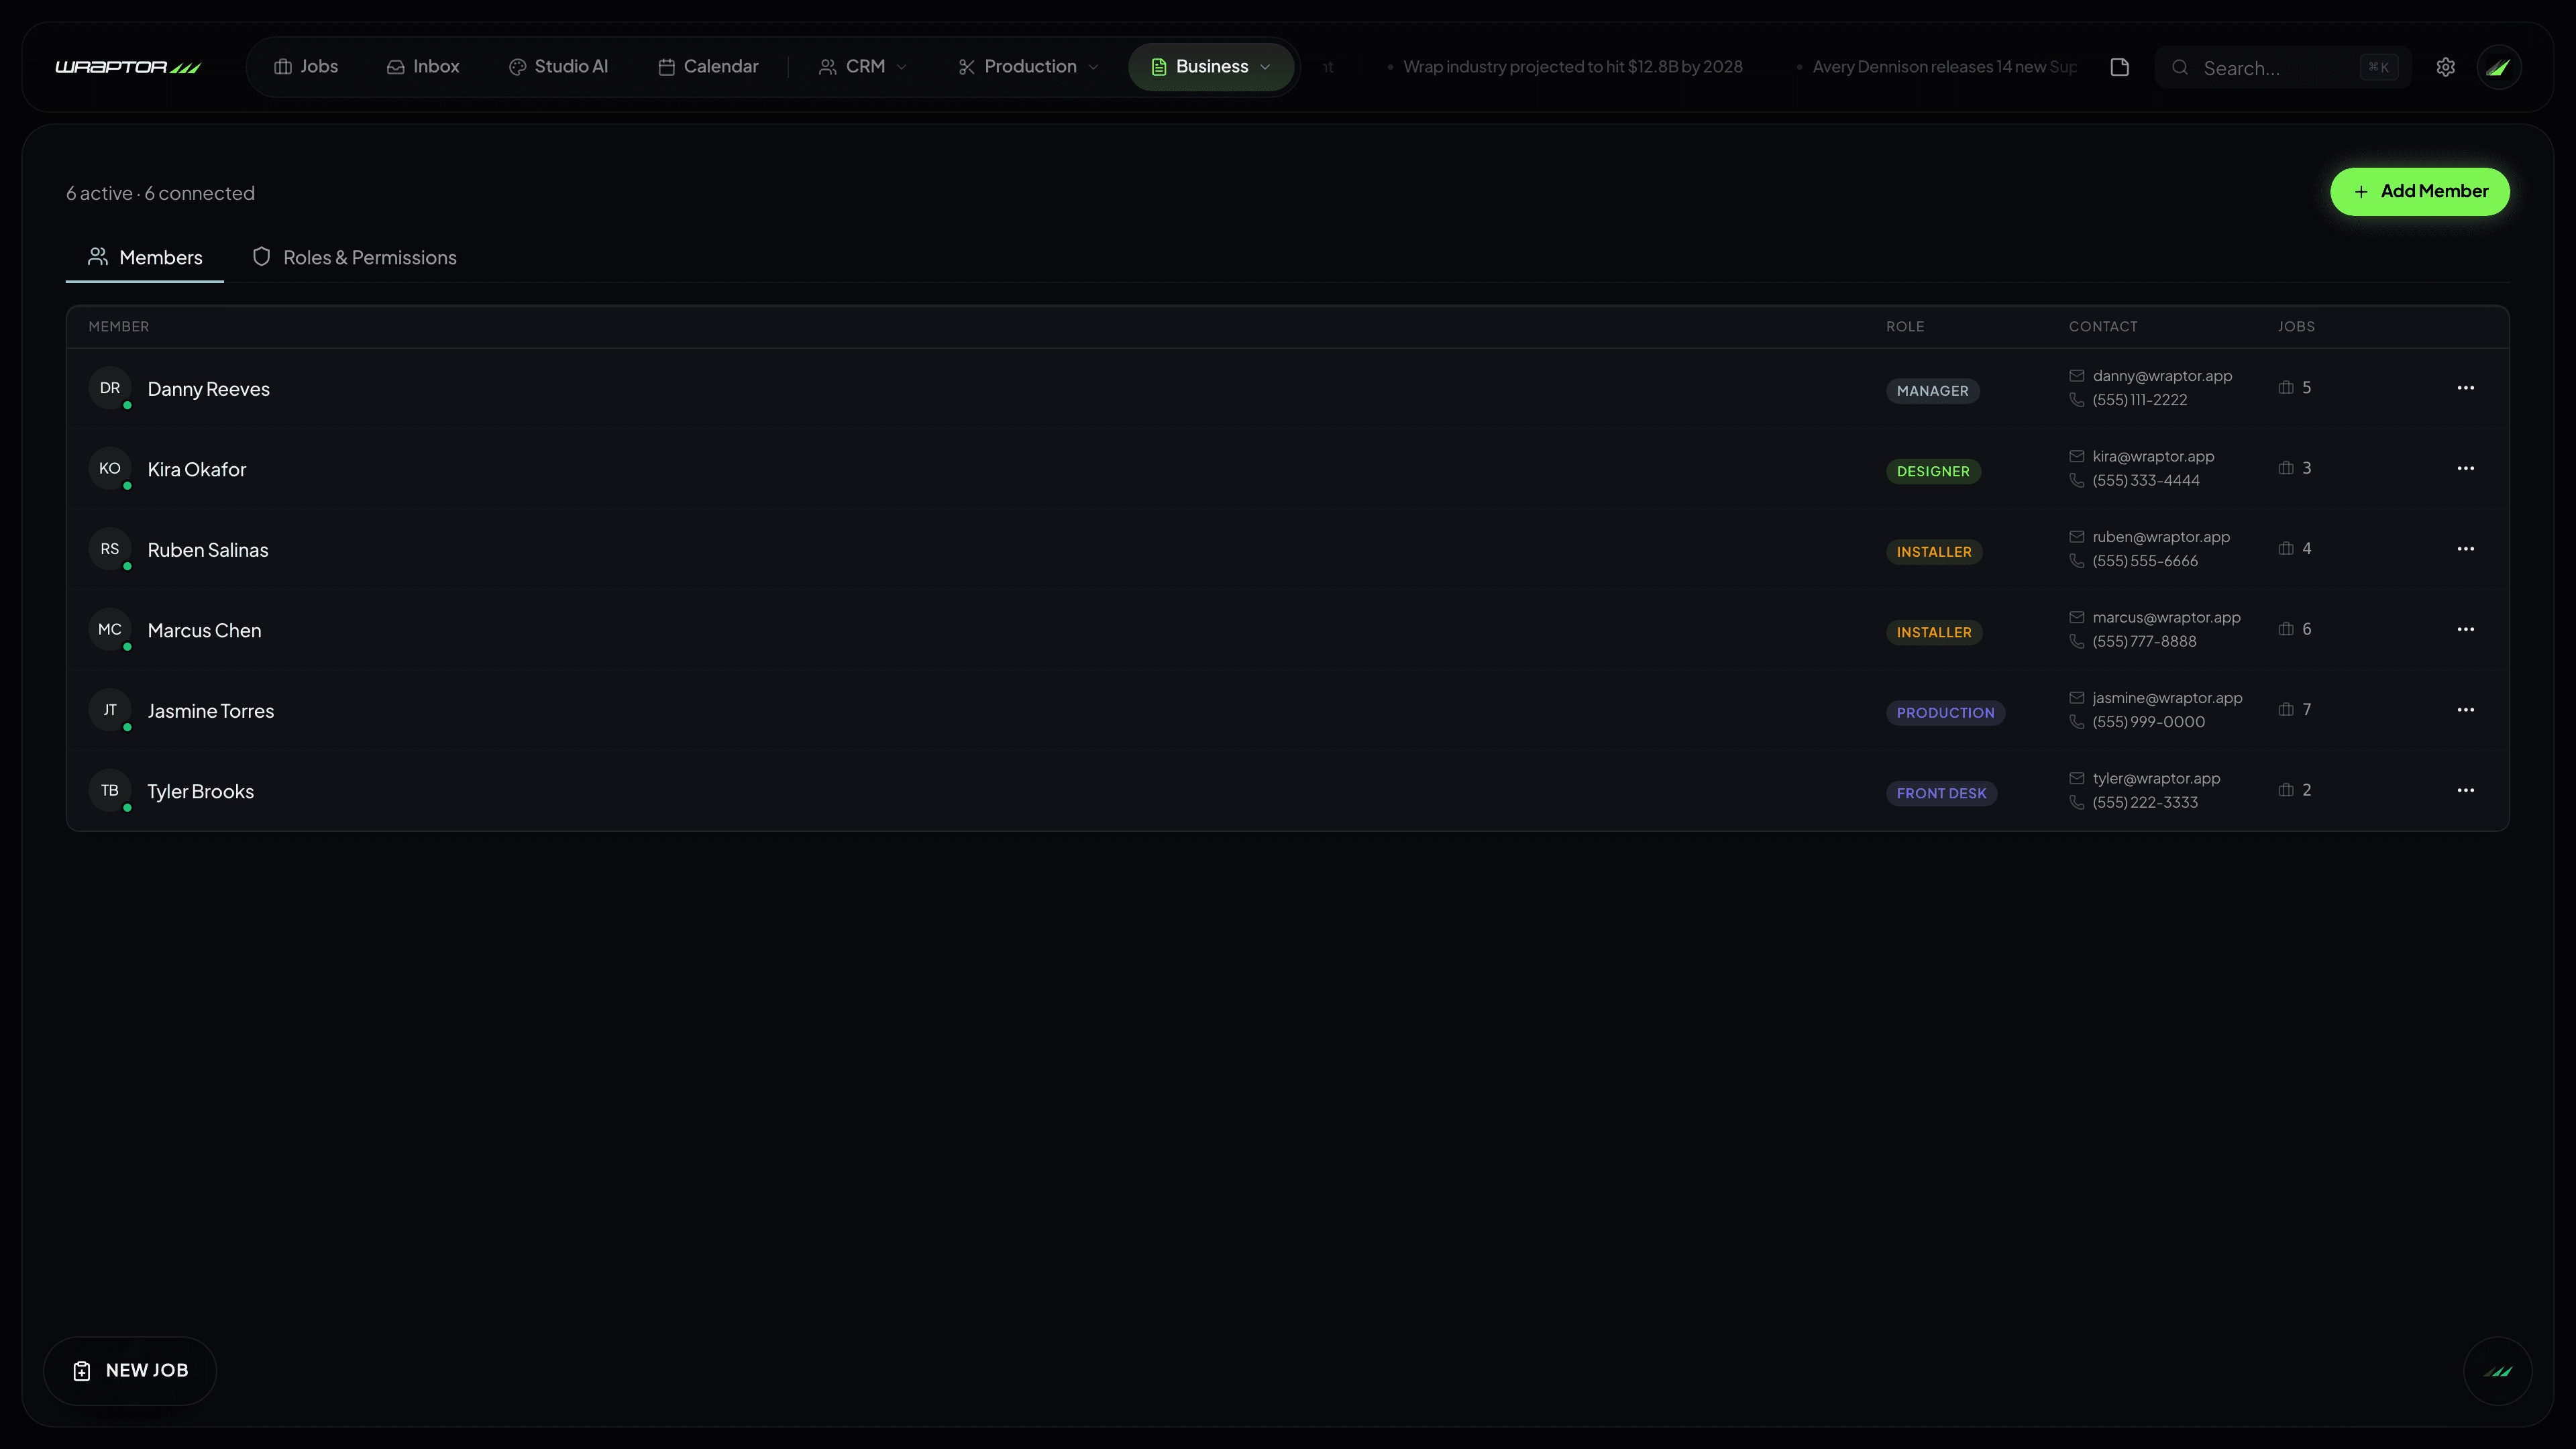Start a NEW JOB
2576x1449 pixels.
(130, 1370)
